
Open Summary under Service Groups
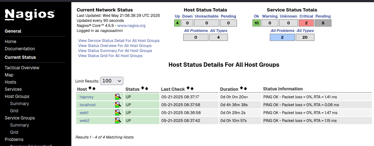point(19,125)
